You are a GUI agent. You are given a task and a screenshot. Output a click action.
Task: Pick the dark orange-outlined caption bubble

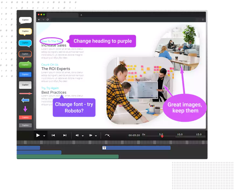pyautogui.click(x=25, y=54)
